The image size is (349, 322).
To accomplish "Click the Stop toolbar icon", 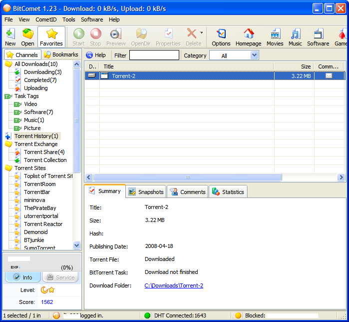I will pos(96,37).
